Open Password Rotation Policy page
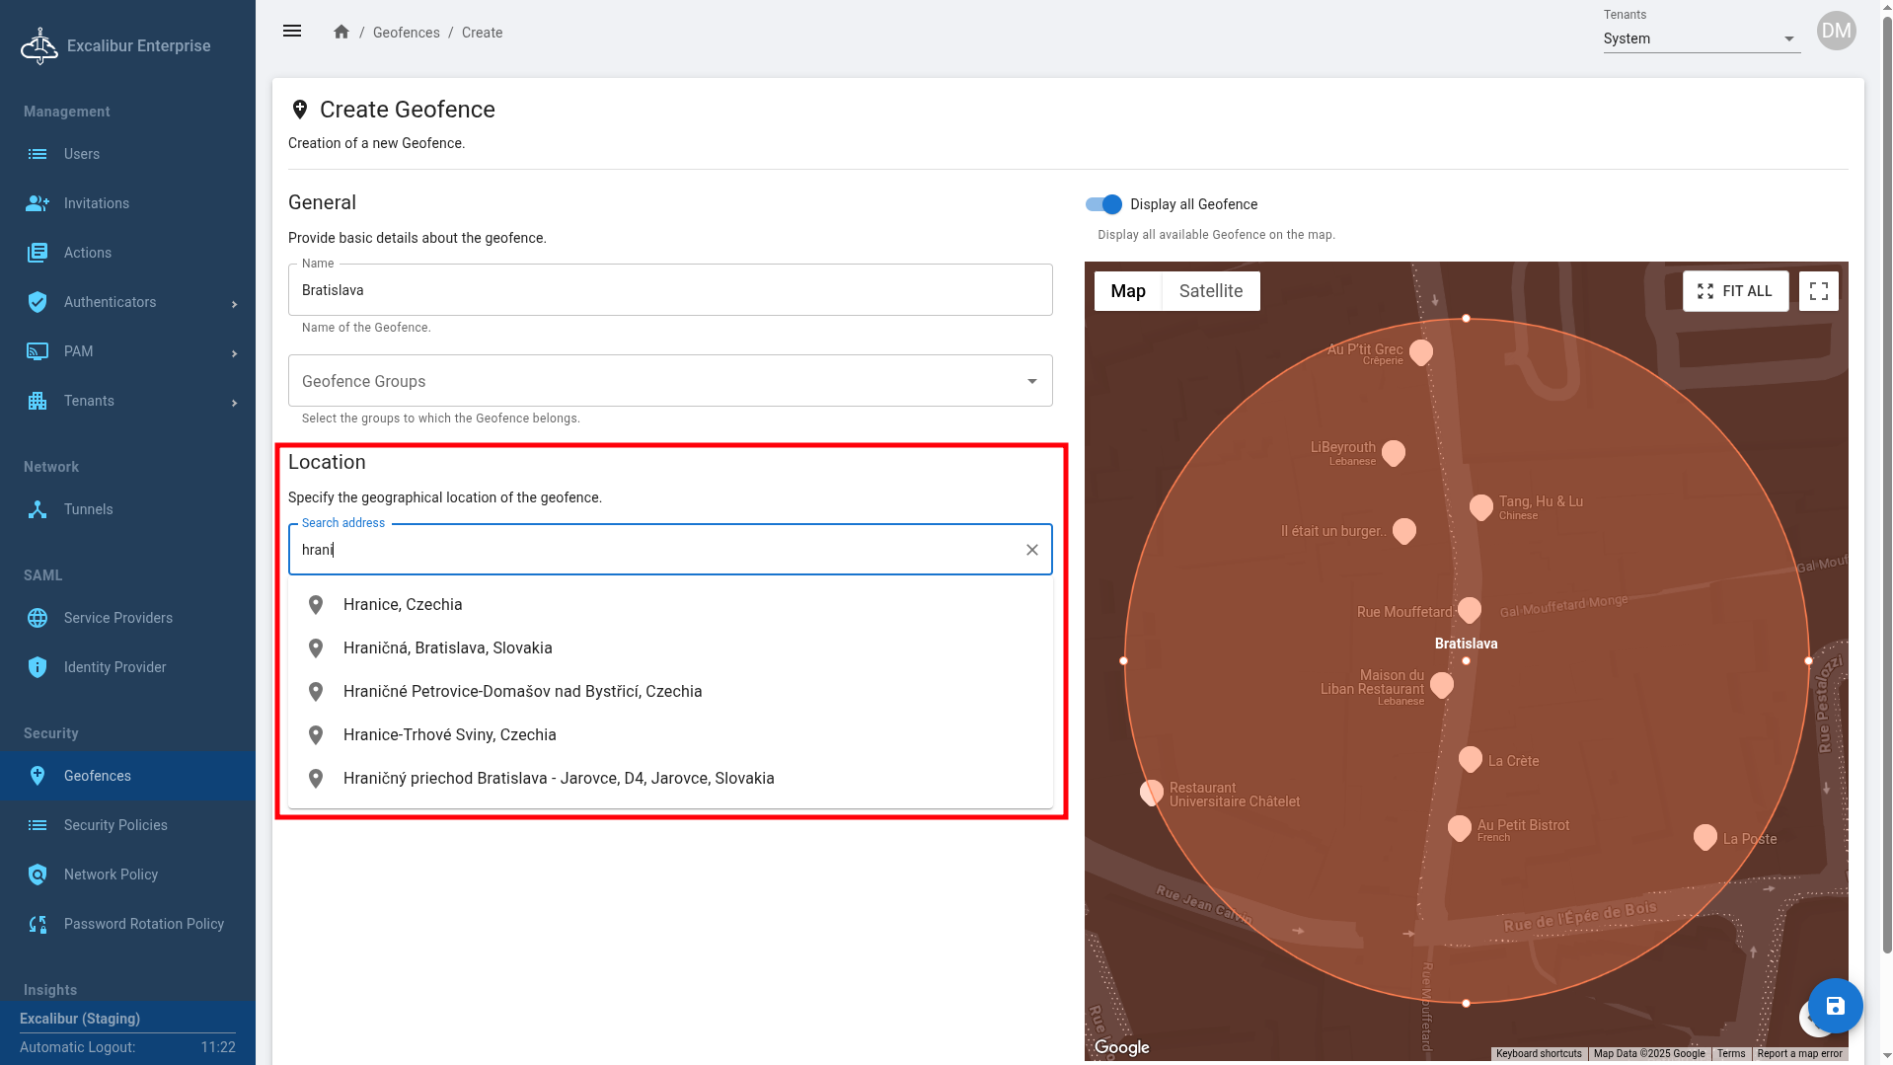This screenshot has width=1893, height=1065. point(144,924)
